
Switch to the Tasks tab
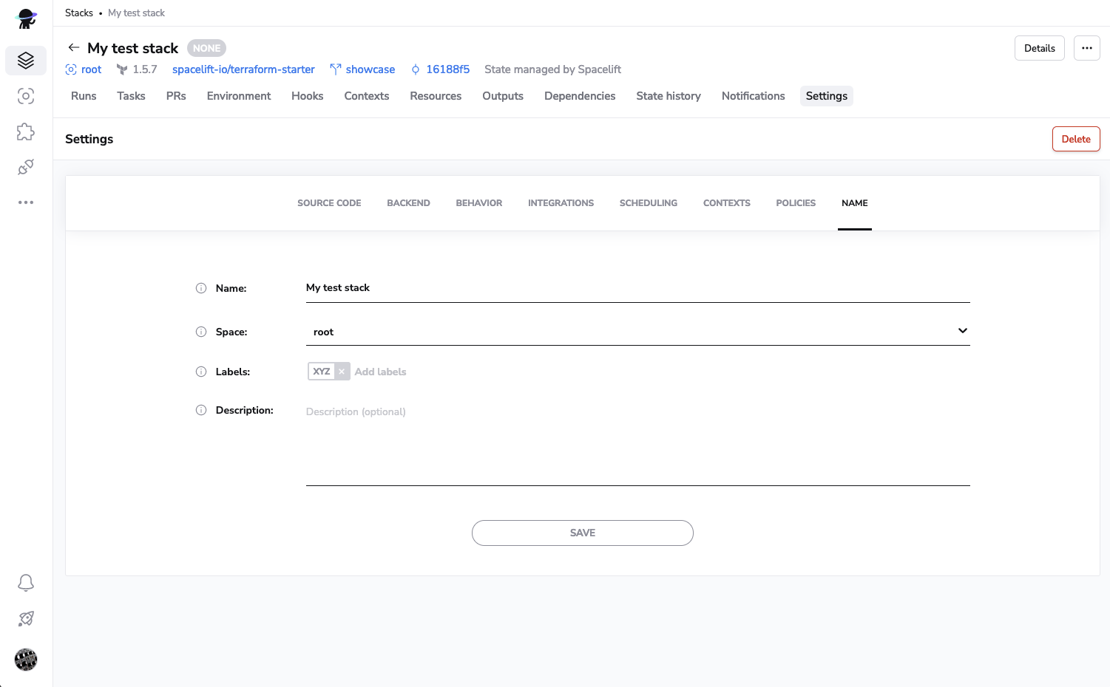click(x=131, y=96)
